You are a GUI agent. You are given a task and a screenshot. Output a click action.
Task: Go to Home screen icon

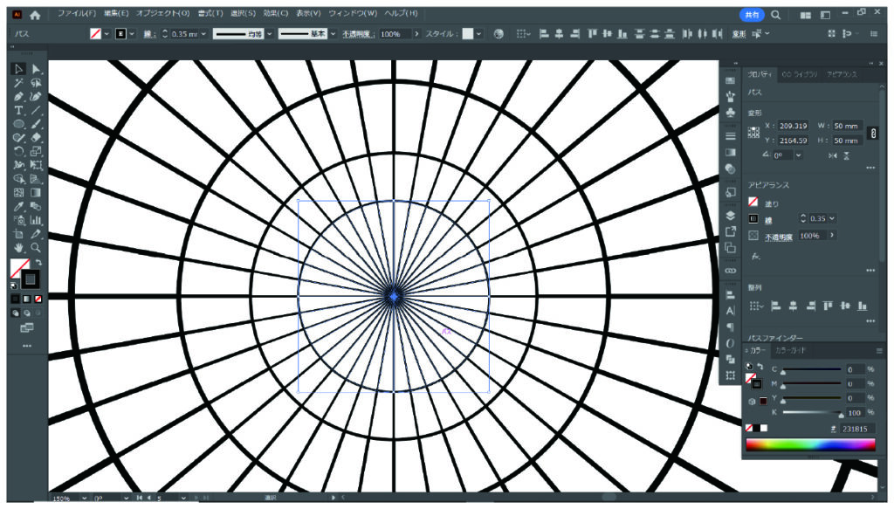(x=35, y=16)
